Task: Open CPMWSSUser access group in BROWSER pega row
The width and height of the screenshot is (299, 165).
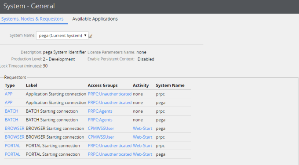Action: (101, 128)
